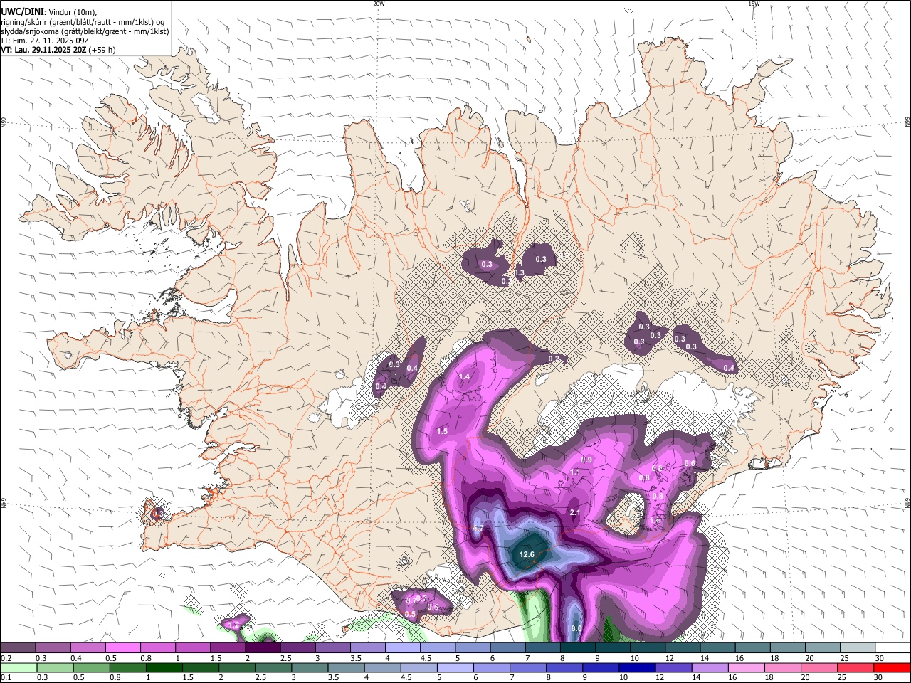Click the UWC/DINI title text
This screenshot has height=683, width=911.
pyautogui.click(x=21, y=12)
